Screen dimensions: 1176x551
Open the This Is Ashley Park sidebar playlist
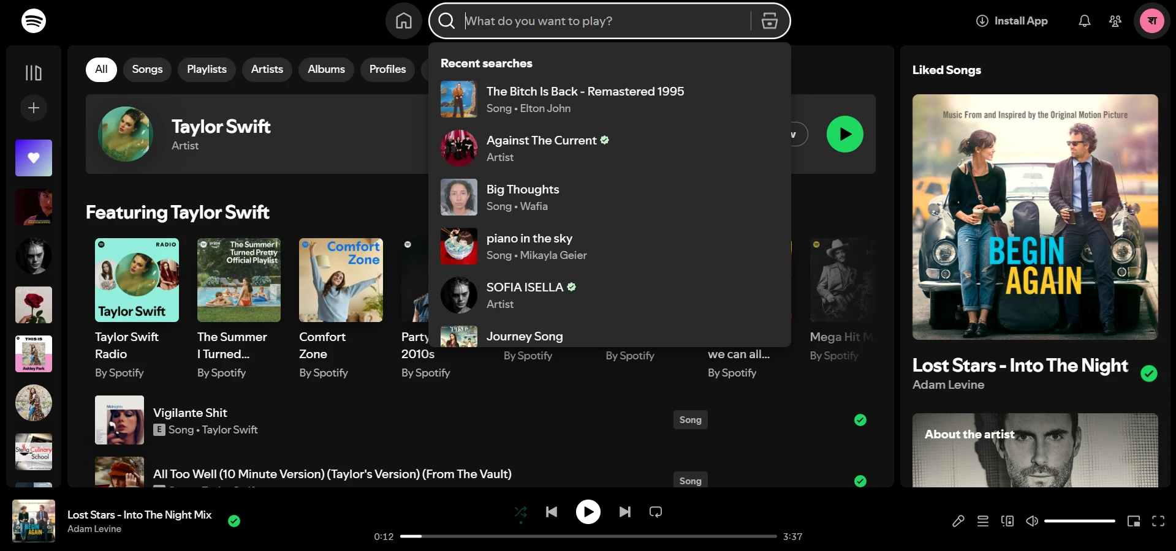[34, 354]
